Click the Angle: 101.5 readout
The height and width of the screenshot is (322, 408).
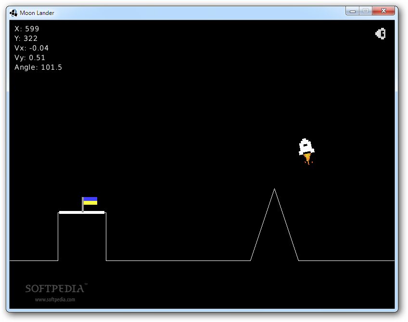[38, 67]
